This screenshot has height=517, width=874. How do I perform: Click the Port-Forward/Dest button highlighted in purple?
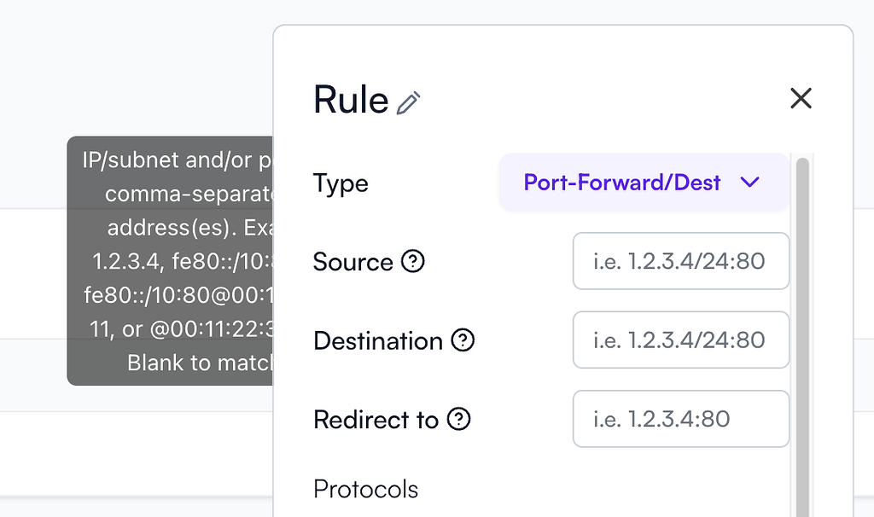click(x=644, y=182)
